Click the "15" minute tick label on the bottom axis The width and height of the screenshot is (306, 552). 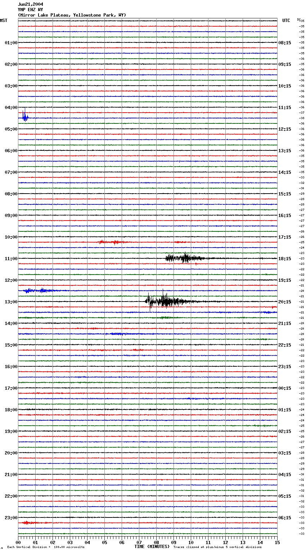[277, 542]
